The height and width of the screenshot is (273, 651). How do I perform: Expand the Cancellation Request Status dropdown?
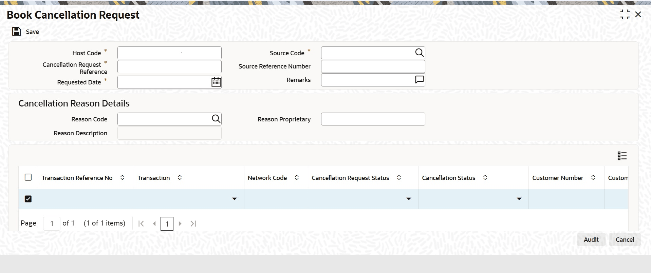pyautogui.click(x=409, y=199)
